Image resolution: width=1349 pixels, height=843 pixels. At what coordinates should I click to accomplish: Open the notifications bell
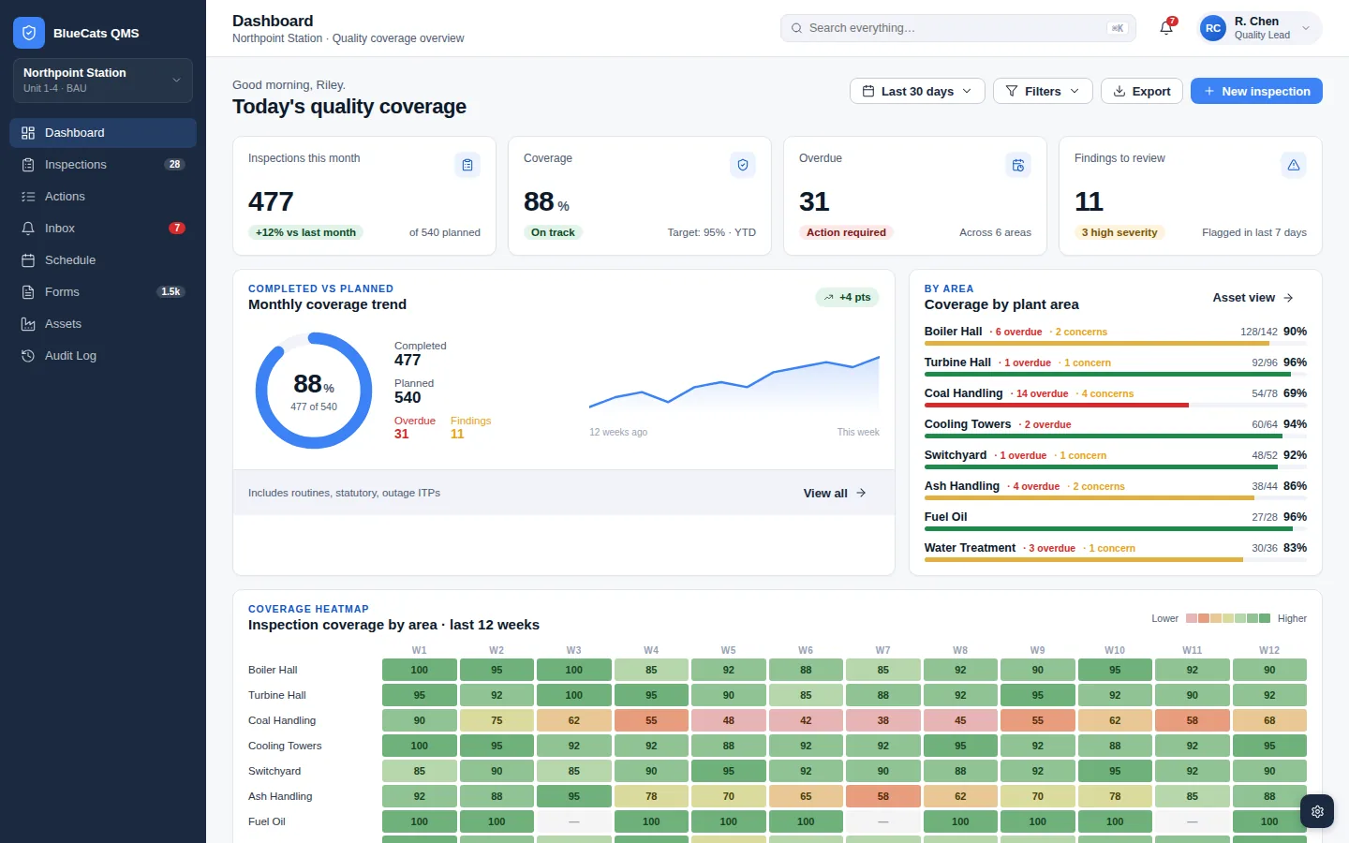click(1166, 28)
